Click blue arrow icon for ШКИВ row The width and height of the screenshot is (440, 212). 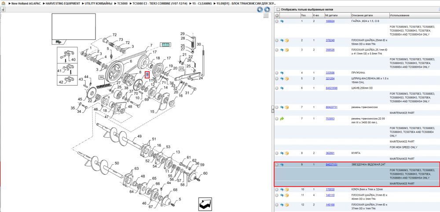click(x=282, y=88)
